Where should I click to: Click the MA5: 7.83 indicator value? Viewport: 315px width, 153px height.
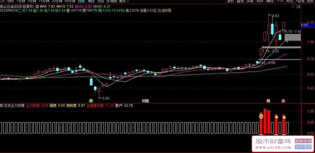(47, 6)
